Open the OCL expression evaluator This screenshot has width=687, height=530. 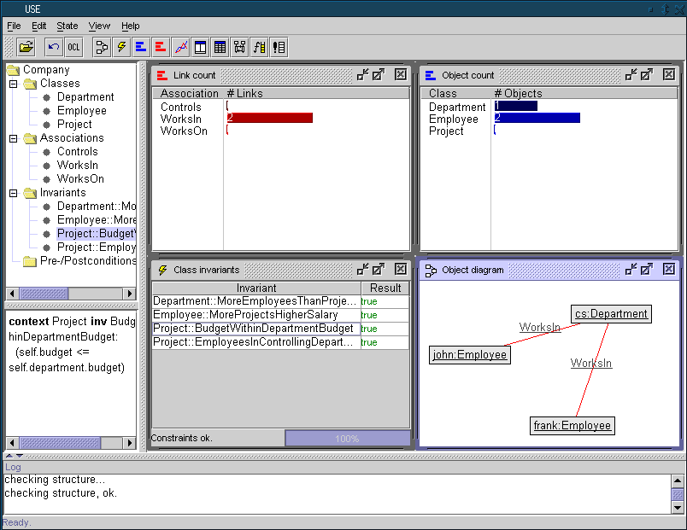point(74,47)
